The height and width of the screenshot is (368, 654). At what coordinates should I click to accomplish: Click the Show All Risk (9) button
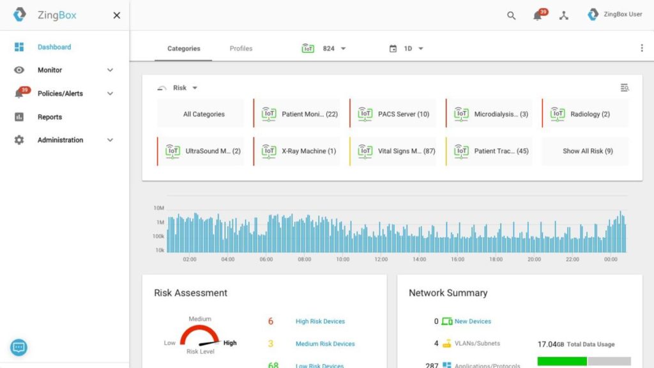click(x=587, y=151)
